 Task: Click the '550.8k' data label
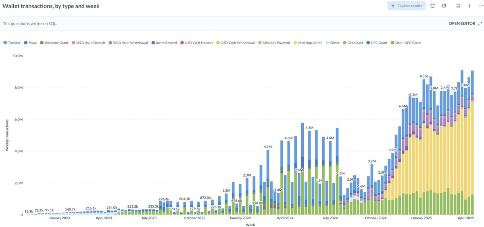point(257,203)
